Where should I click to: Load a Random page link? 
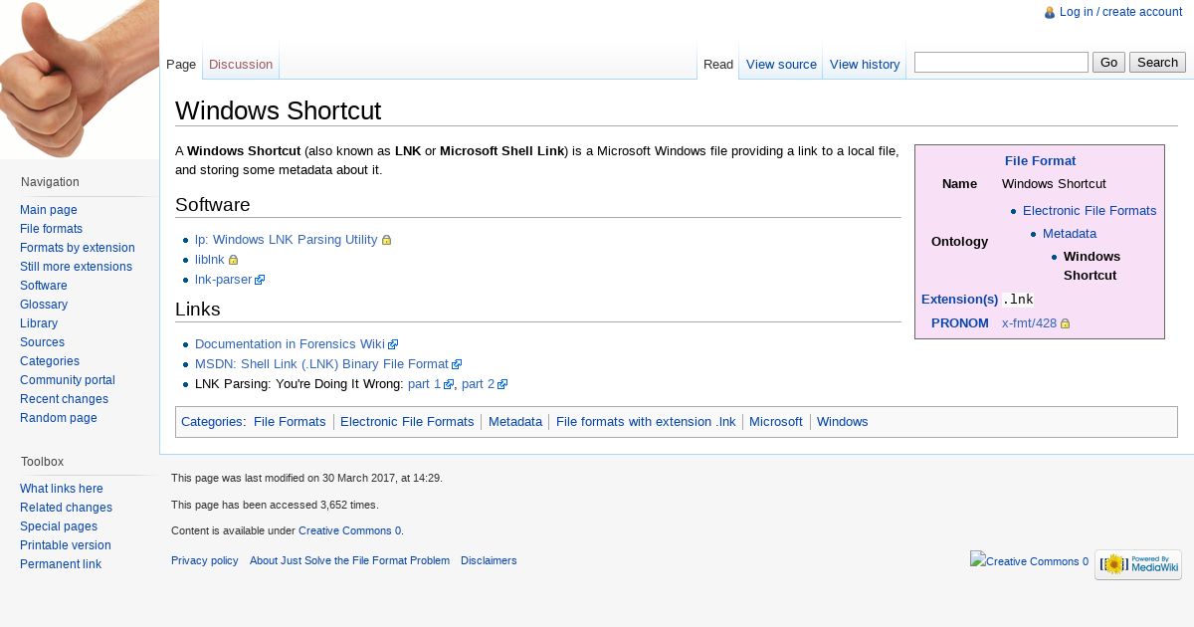[59, 418]
